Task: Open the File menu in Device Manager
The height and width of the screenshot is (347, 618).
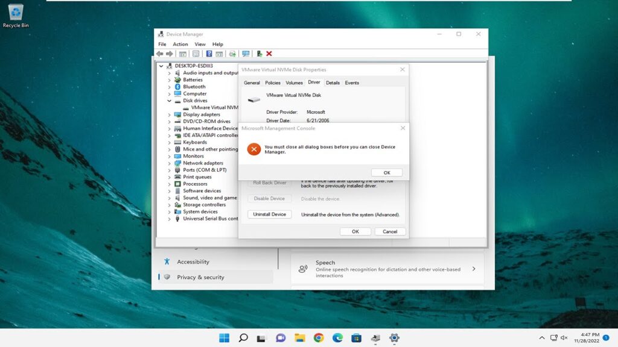Action: 162,44
